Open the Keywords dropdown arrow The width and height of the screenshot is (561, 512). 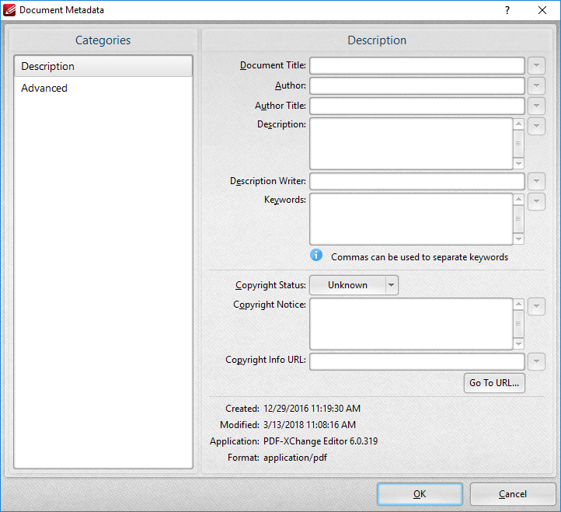pyautogui.click(x=536, y=202)
